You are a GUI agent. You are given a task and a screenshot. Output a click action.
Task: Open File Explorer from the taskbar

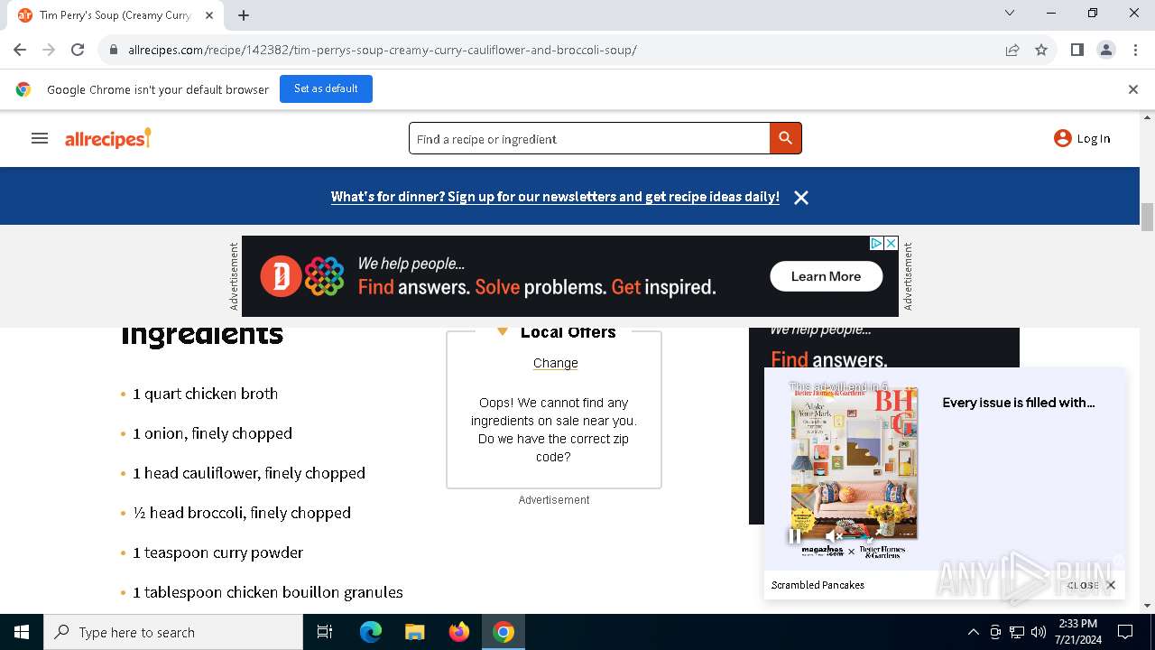pyautogui.click(x=414, y=632)
